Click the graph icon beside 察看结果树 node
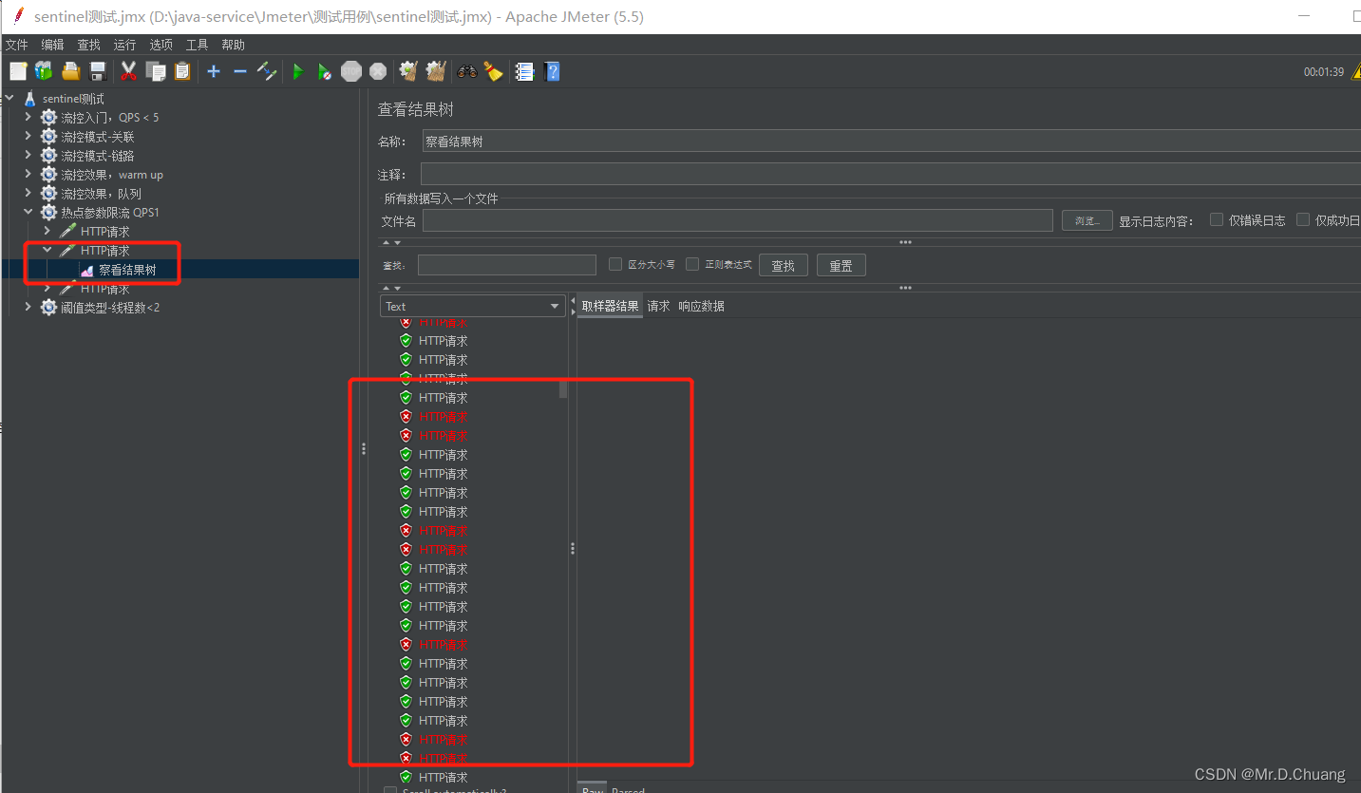 tap(87, 271)
